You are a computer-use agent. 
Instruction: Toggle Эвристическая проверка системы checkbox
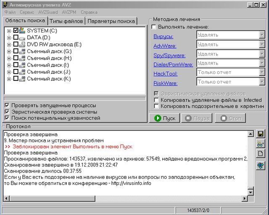7,112
